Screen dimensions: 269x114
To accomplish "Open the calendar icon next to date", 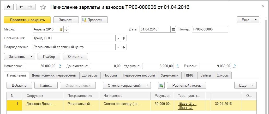I will pyautogui.click(x=173, y=29).
